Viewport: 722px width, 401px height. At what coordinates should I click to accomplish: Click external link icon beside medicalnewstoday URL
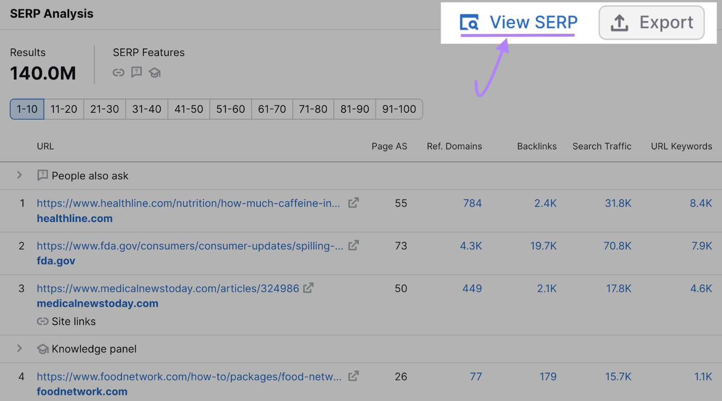pyautogui.click(x=308, y=288)
